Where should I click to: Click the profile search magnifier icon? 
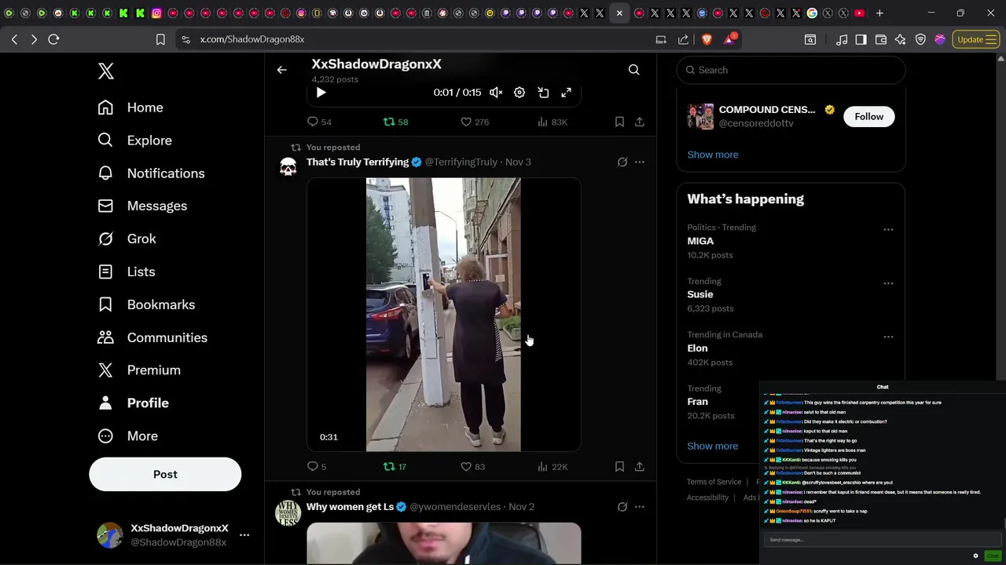coord(633,70)
